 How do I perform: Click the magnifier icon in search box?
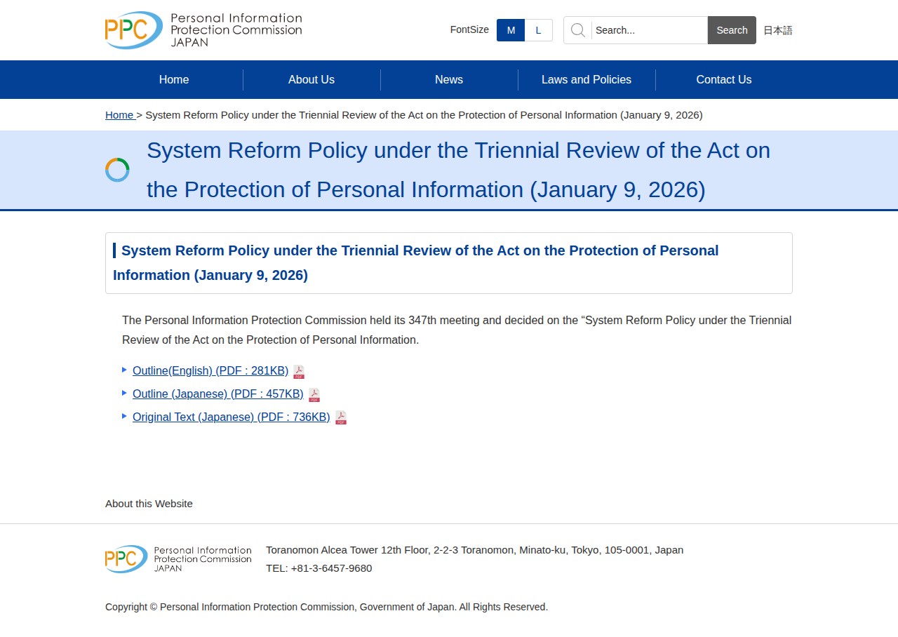pyautogui.click(x=578, y=30)
